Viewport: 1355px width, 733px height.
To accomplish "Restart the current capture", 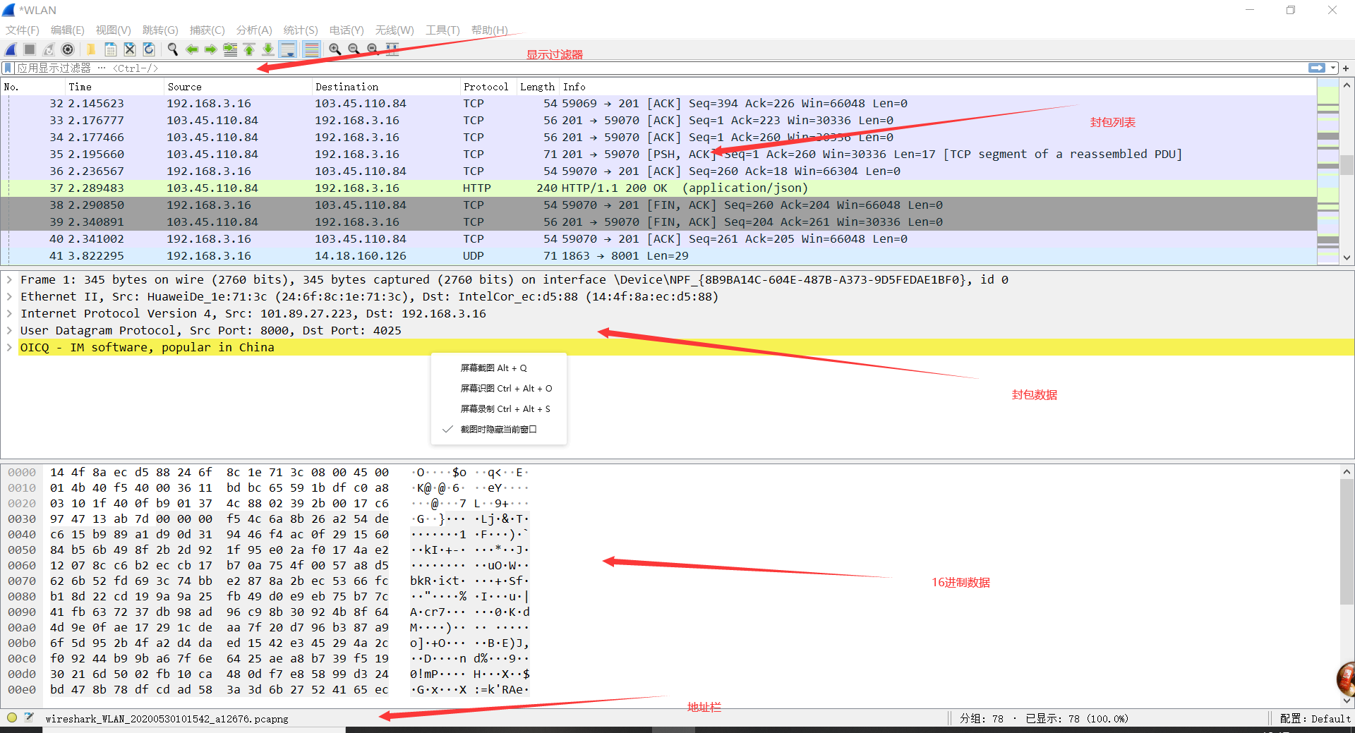I will [49, 49].
